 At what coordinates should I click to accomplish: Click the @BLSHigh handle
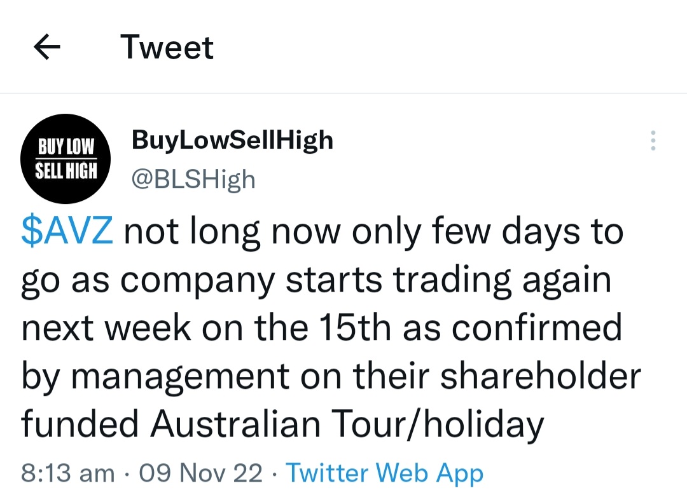(193, 179)
